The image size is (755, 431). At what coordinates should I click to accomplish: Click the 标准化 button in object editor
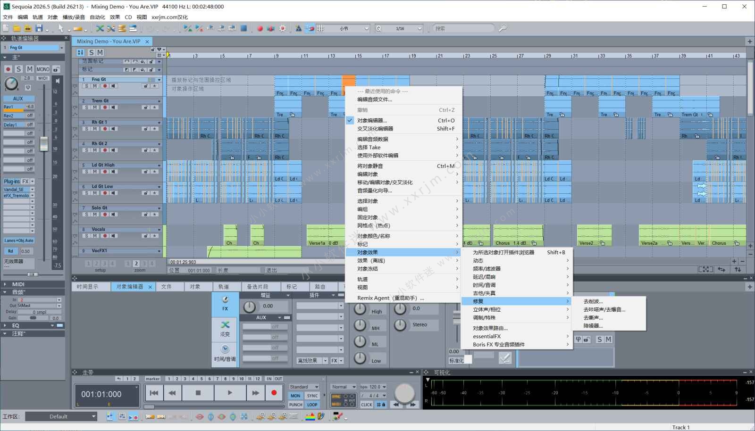(456, 360)
